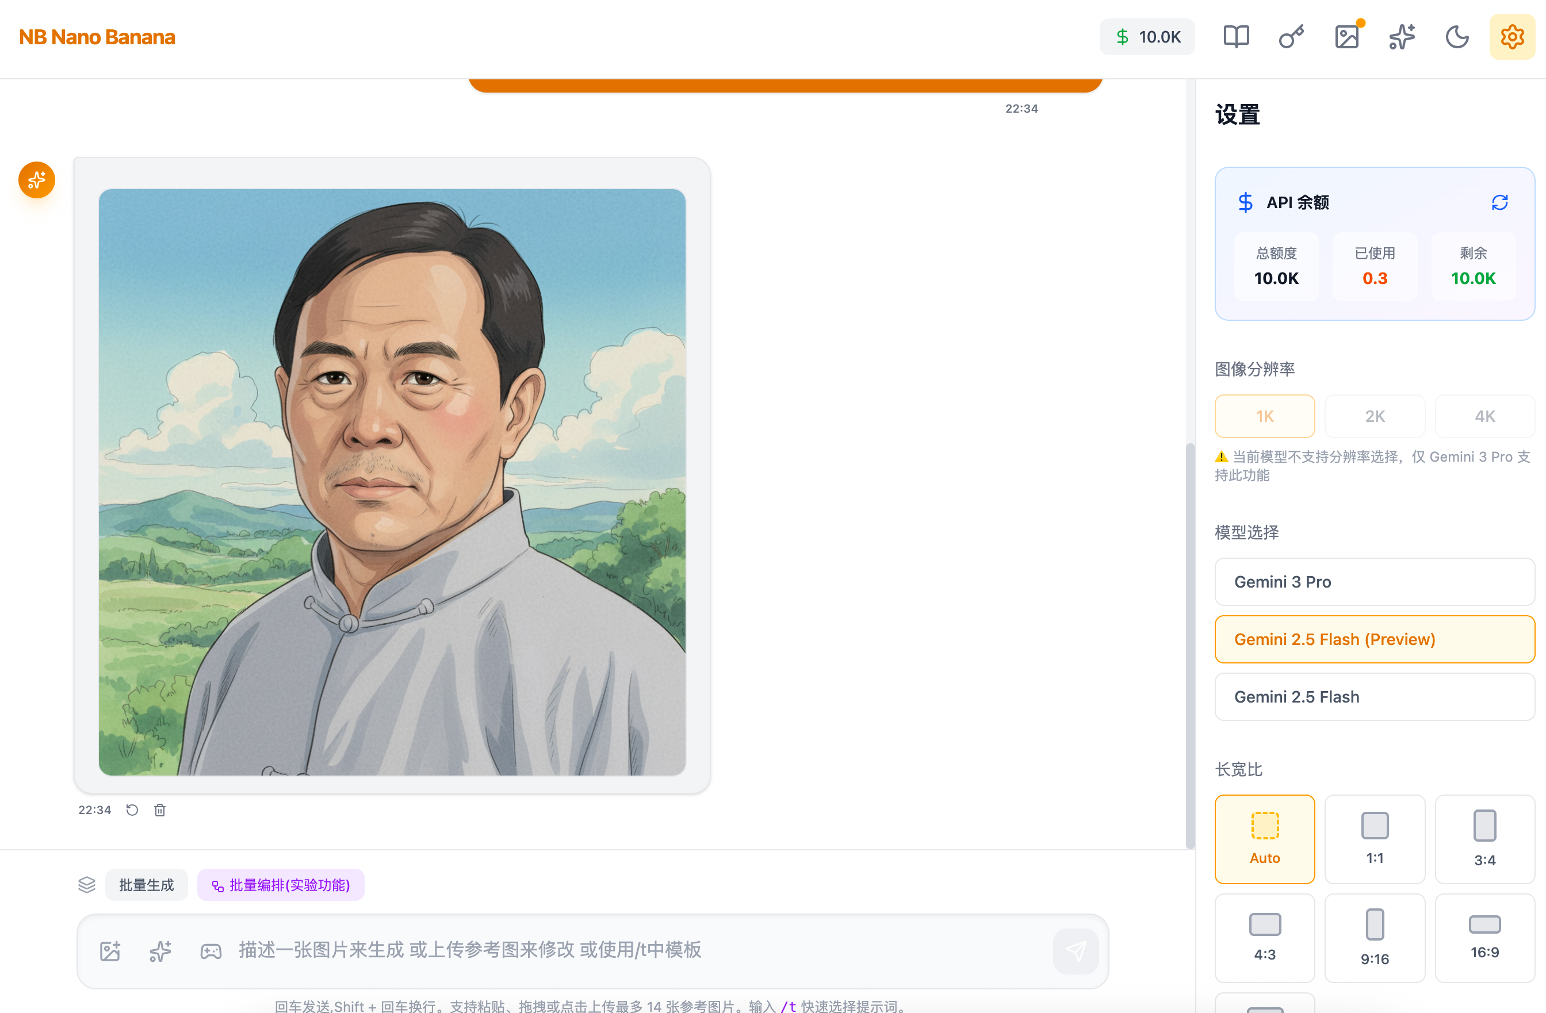Open the documentation book icon
The image size is (1546, 1013).
[x=1235, y=37]
